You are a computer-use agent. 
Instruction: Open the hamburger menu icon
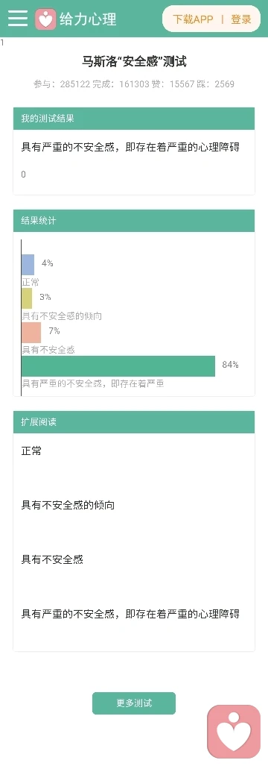point(18,19)
